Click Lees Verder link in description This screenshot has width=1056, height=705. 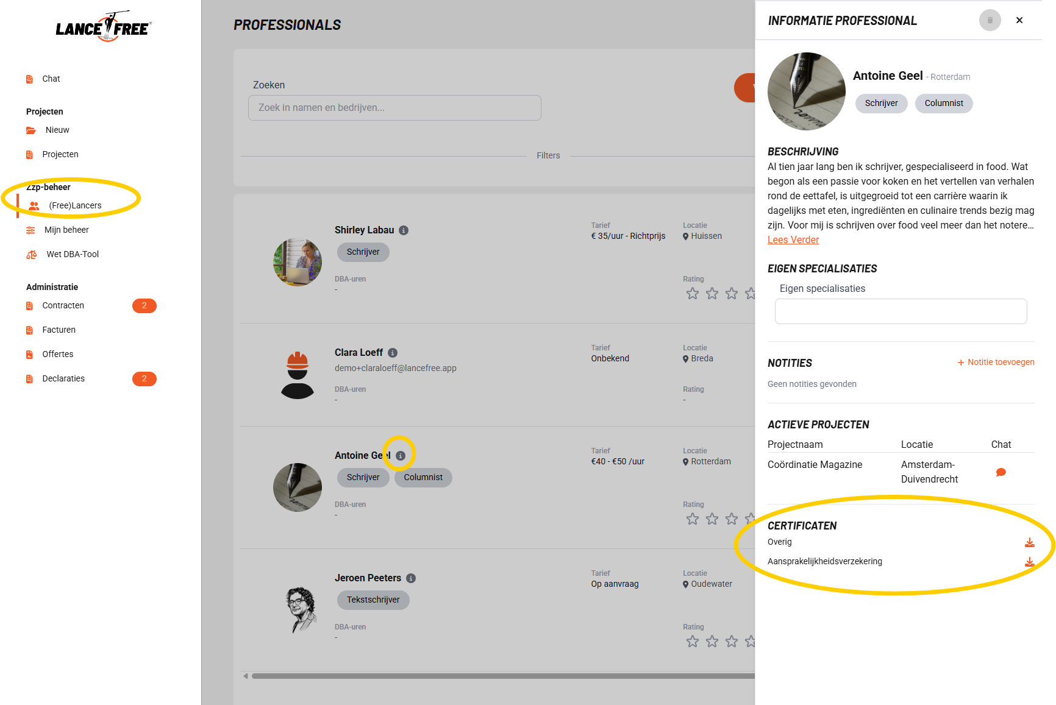(x=793, y=240)
